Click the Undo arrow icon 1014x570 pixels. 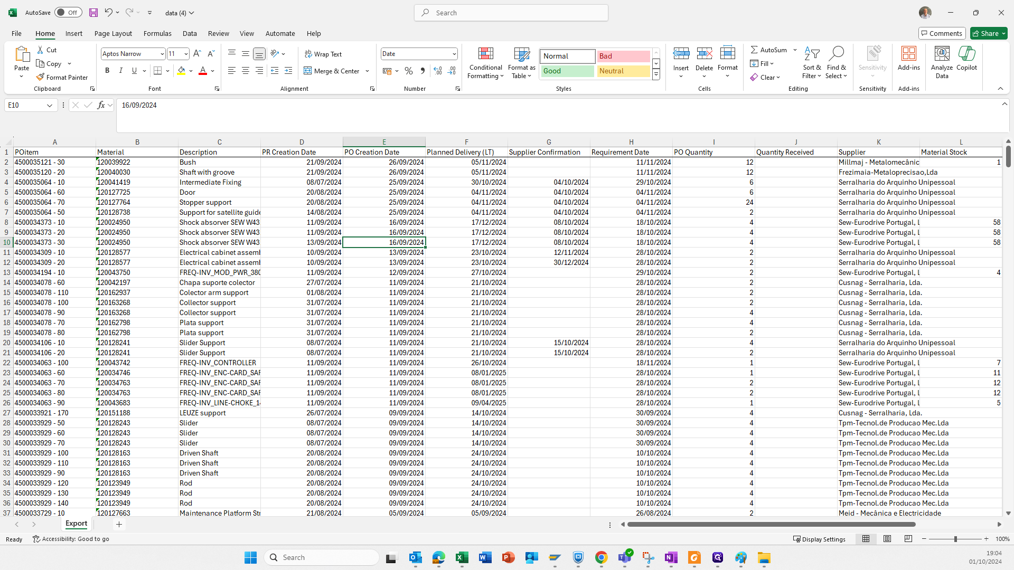coord(108,13)
